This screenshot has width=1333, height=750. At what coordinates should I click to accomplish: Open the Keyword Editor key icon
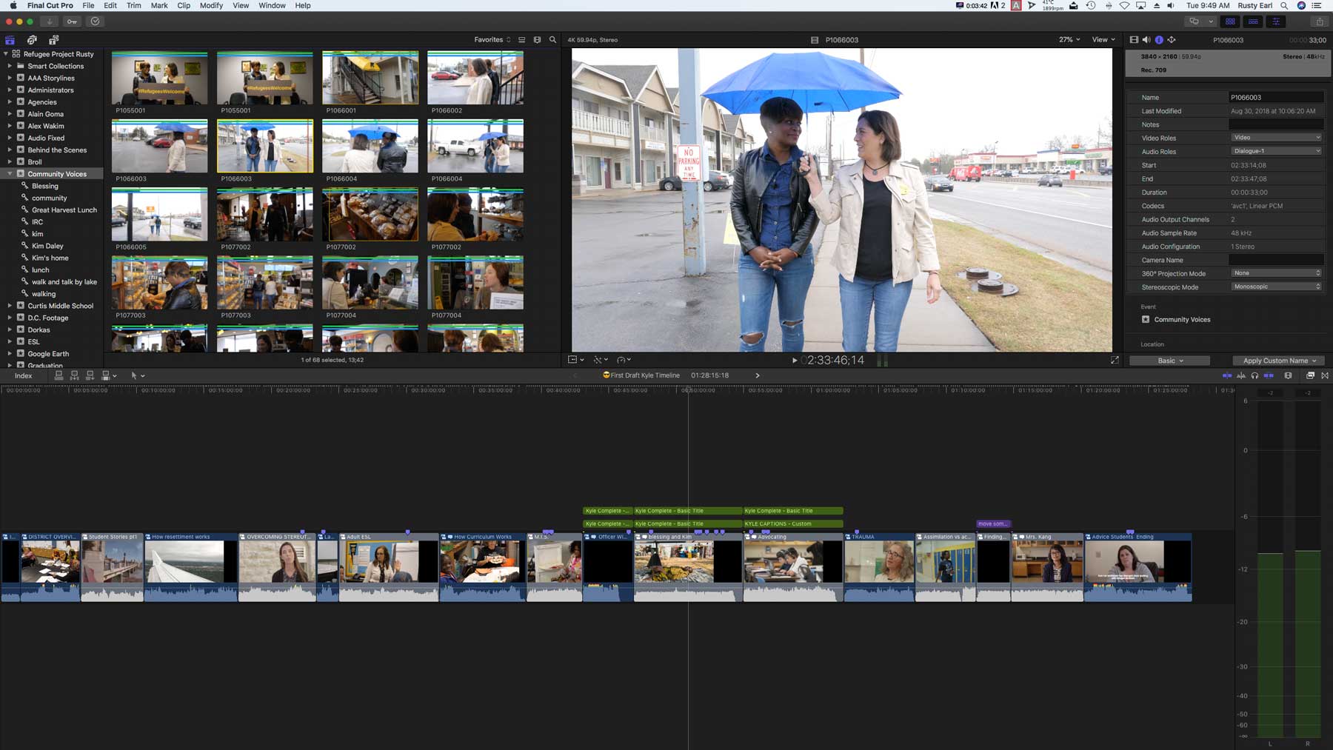[72, 21]
